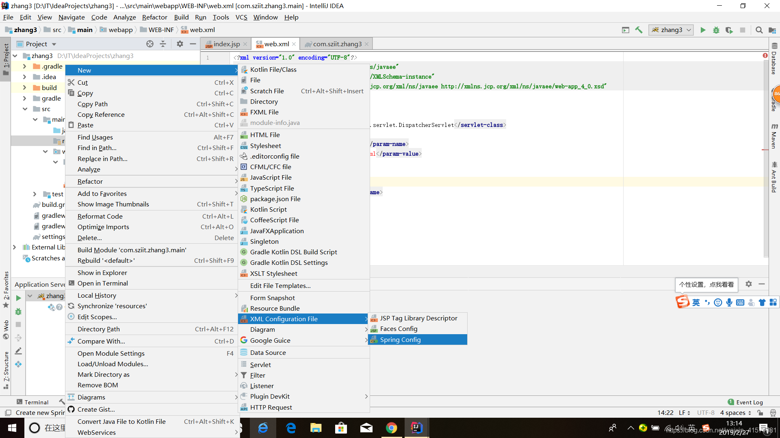This screenshot has height=438, width=780.
Task: Click the red error indicator in editor gutter
Action: pyautogui.click(x=765, y=56)
